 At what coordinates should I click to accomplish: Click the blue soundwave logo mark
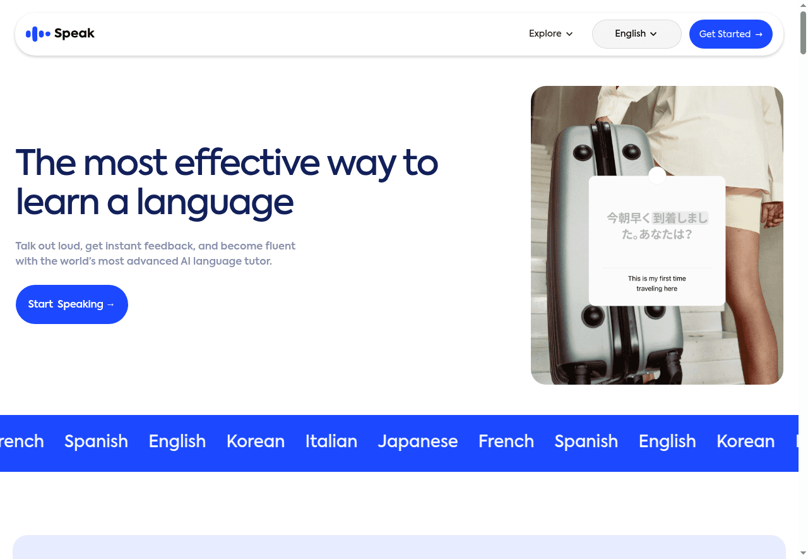click(x=37, y=33)
